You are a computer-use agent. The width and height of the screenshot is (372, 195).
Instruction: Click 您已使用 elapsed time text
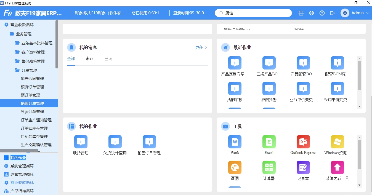pyautogui.click(x=145, y=13)
